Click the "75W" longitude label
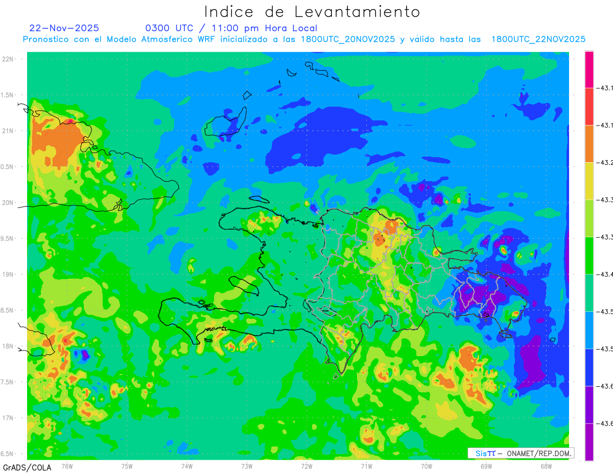This screenshot has height=473, width=613. [x=127, y=466]
